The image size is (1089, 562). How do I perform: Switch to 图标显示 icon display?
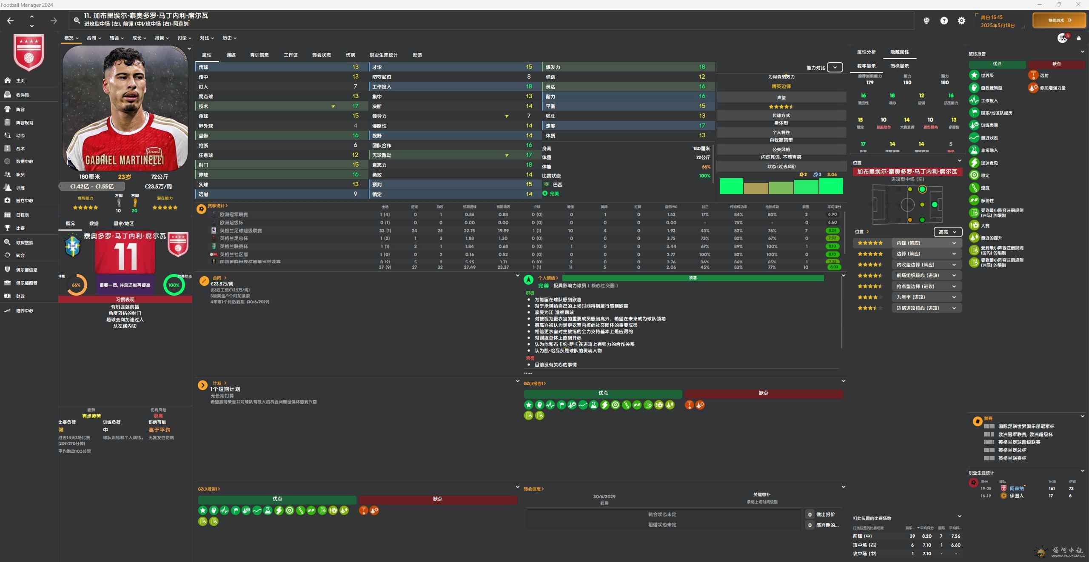point(899,66)
